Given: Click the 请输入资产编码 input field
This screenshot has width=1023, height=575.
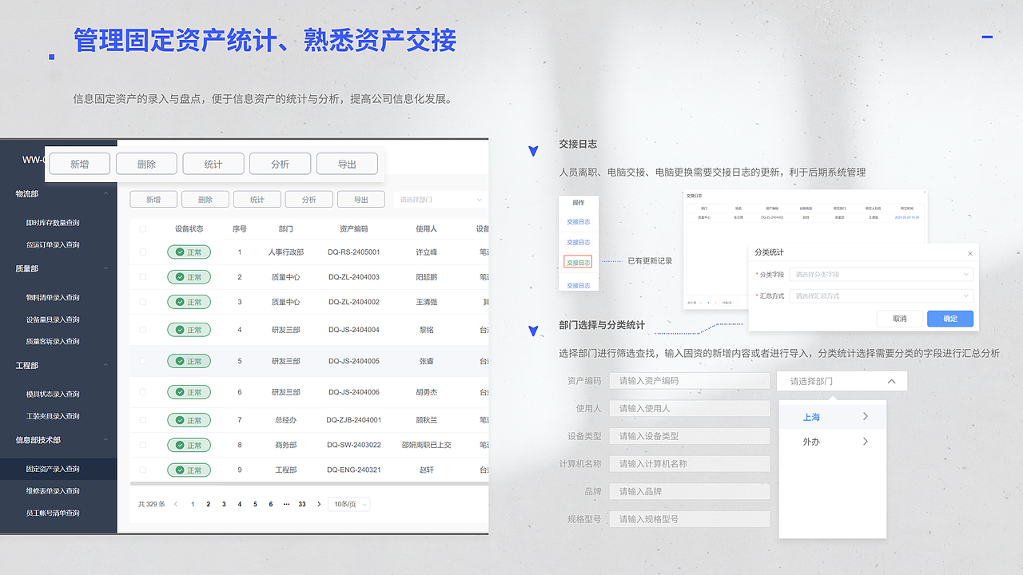Looking at the screenshot, I should coord(689,381).
